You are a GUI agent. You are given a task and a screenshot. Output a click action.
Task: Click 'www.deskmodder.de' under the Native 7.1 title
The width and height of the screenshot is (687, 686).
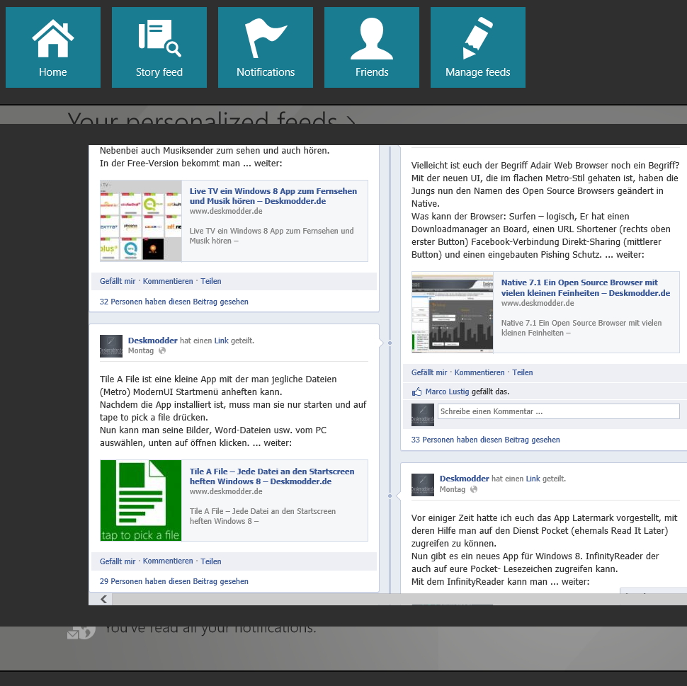538,303
